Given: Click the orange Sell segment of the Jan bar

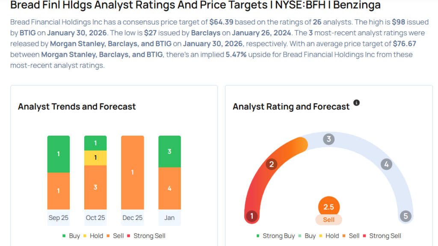Looking at the screenshot, I should [169, 188].
